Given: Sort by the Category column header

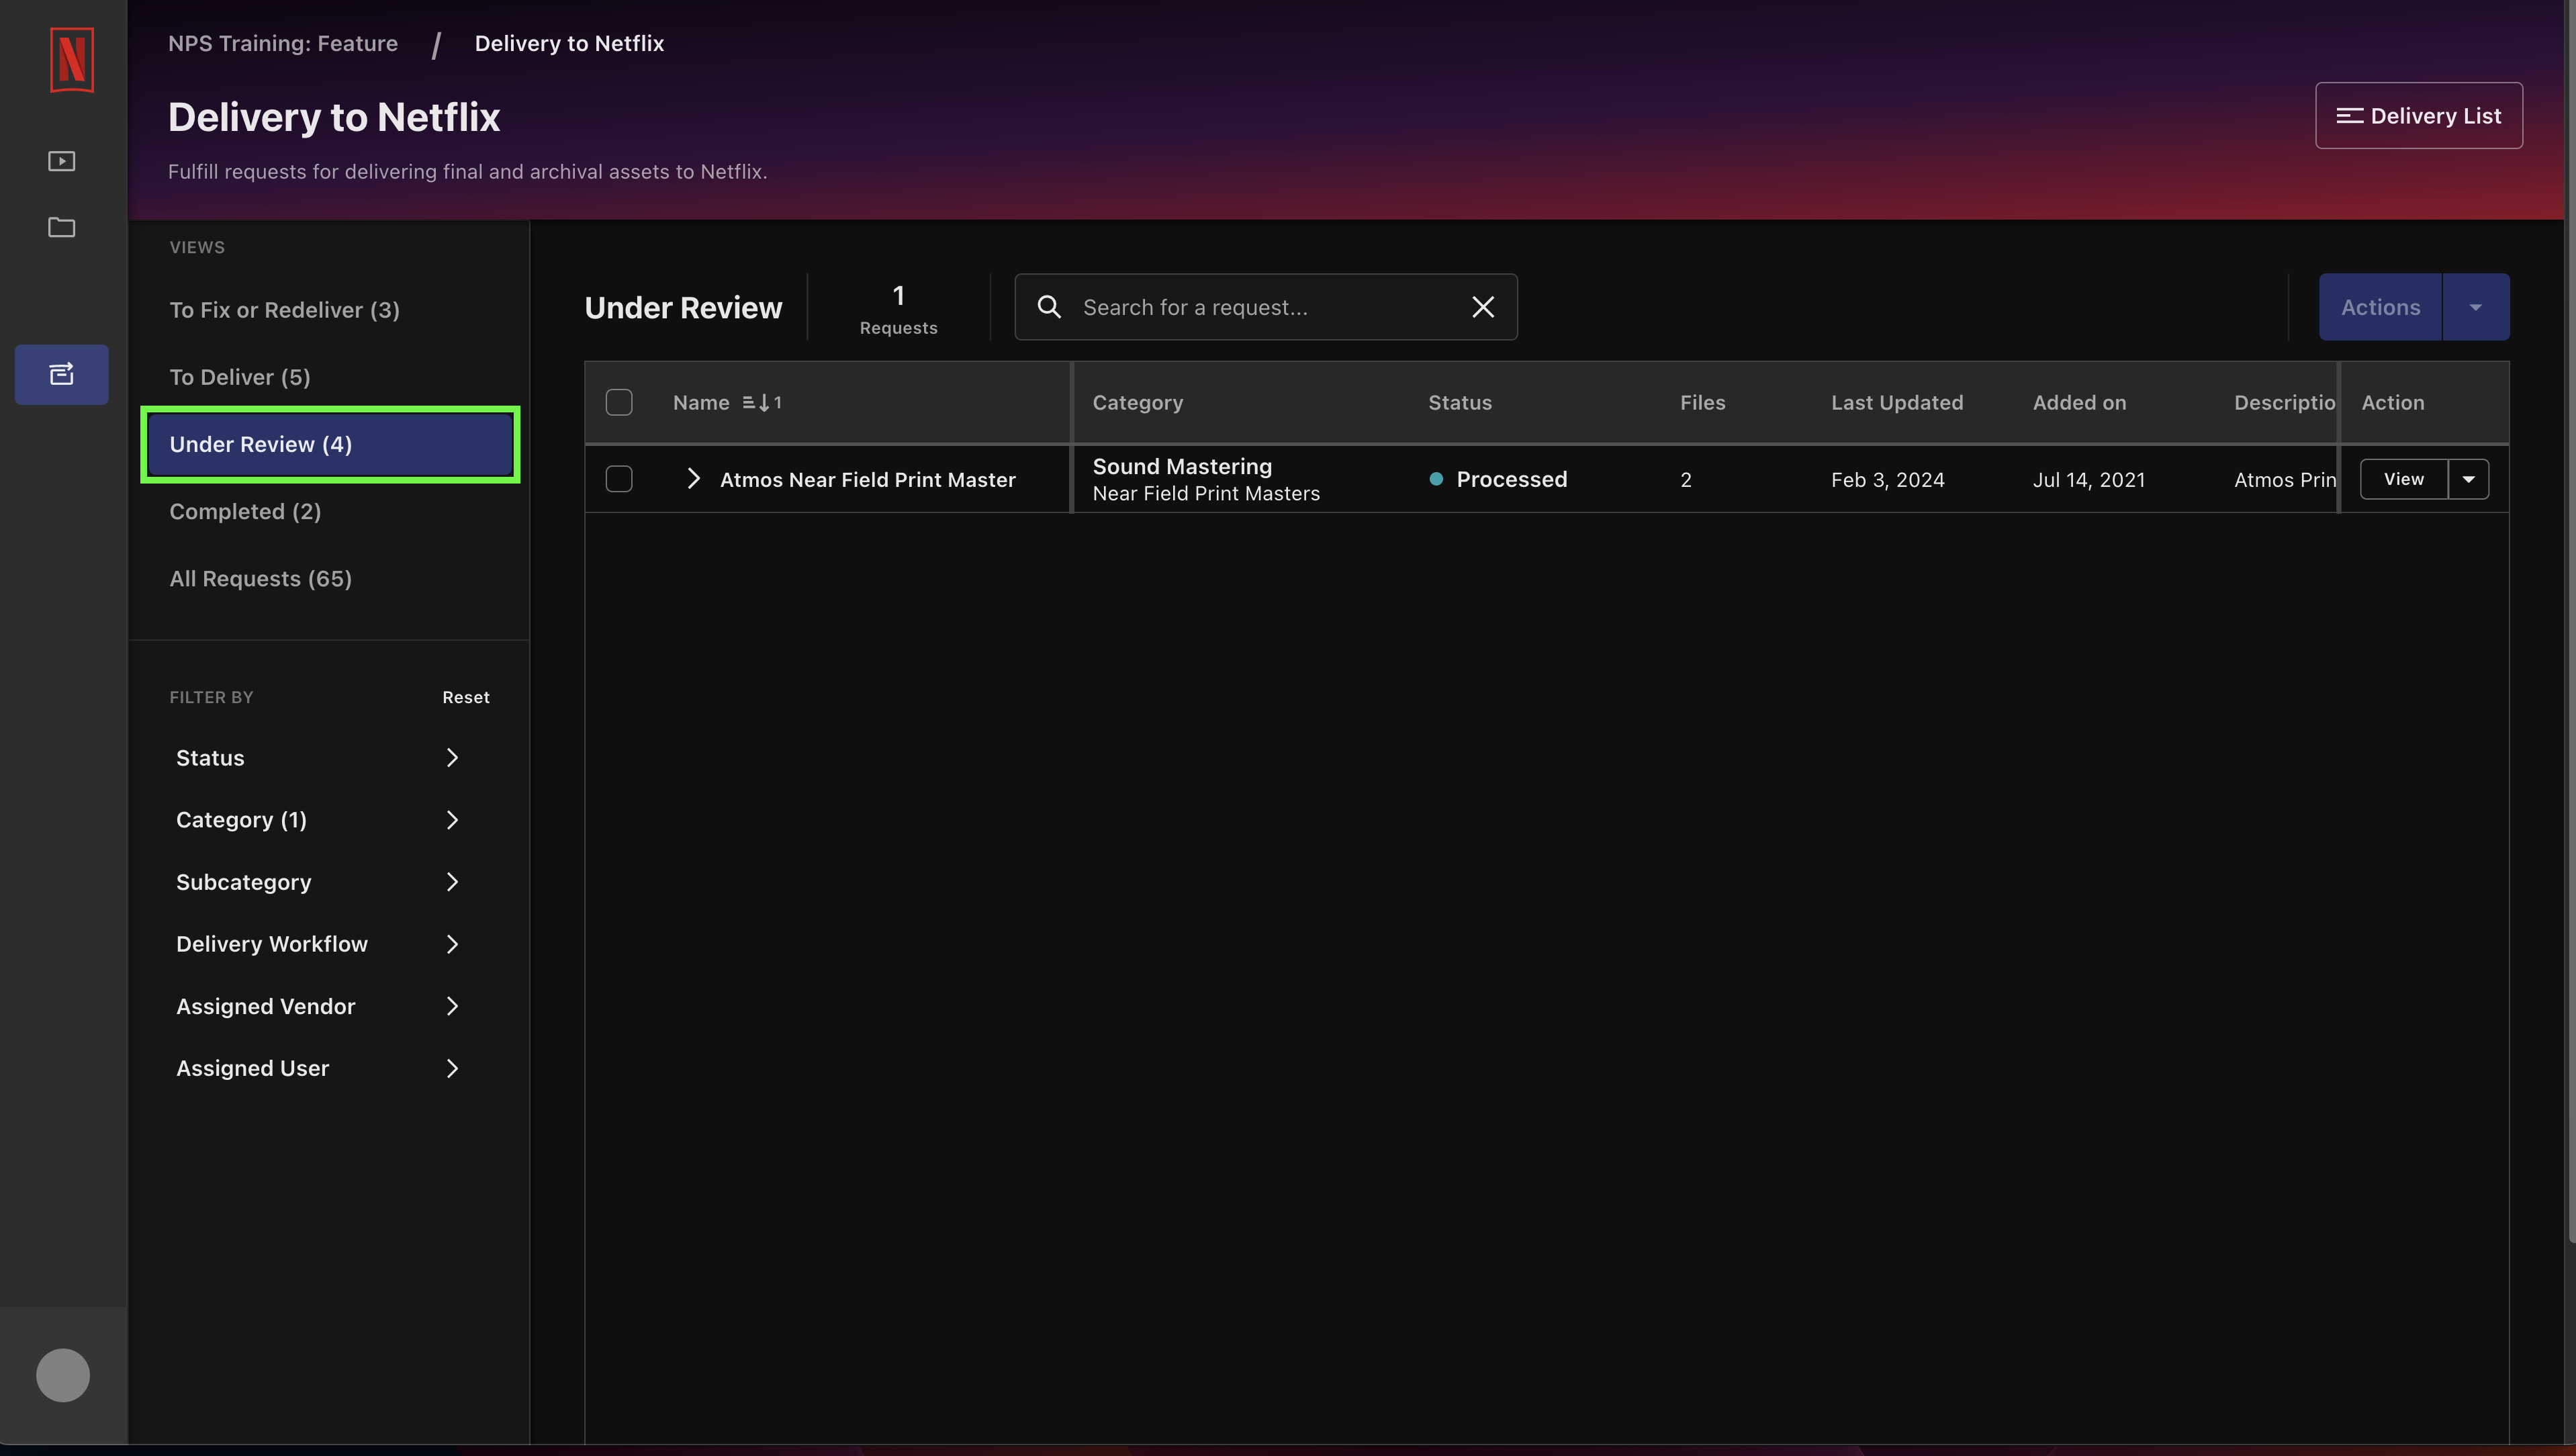Looking at the screenshot, I should tap(1137, 402).
